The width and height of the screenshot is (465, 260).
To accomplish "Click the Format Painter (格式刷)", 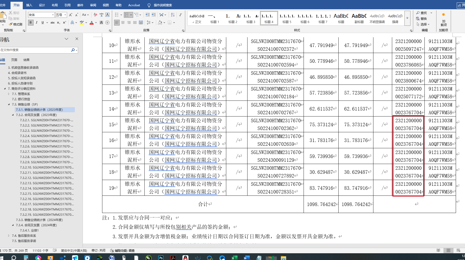I will click(15, 24).
